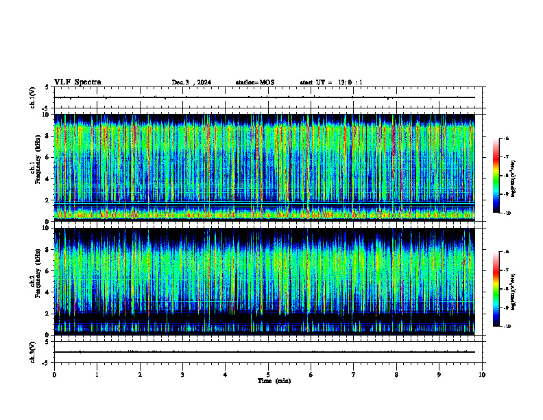The height and width of the screenshot is (420, 543).
Task: Click the ch.1 frequency axis "6" tick label
Action: tap(47, 157)
